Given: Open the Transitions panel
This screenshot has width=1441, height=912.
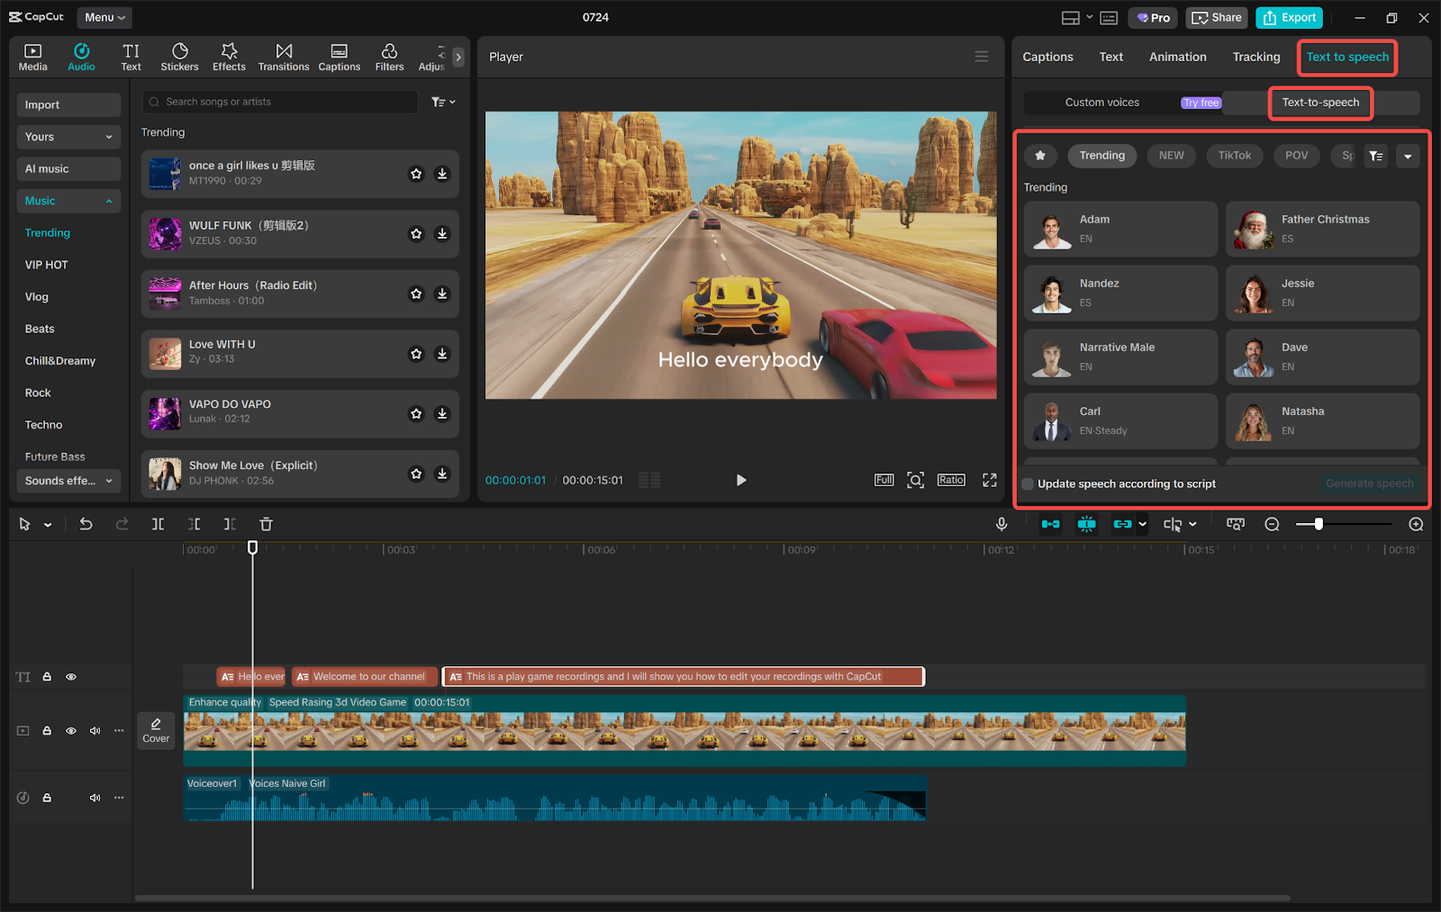Looking at the screenshot, I should click(284, 57).
